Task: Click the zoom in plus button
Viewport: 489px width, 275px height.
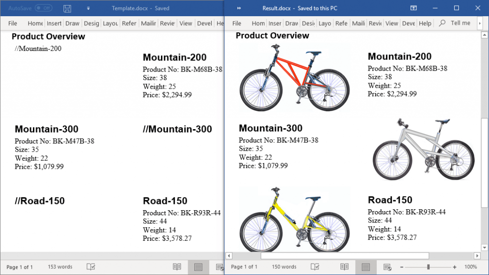Action: [455, 267]
